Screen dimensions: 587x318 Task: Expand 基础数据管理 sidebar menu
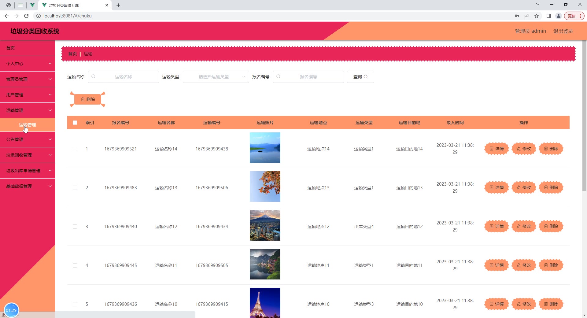(x=28, y=186)
